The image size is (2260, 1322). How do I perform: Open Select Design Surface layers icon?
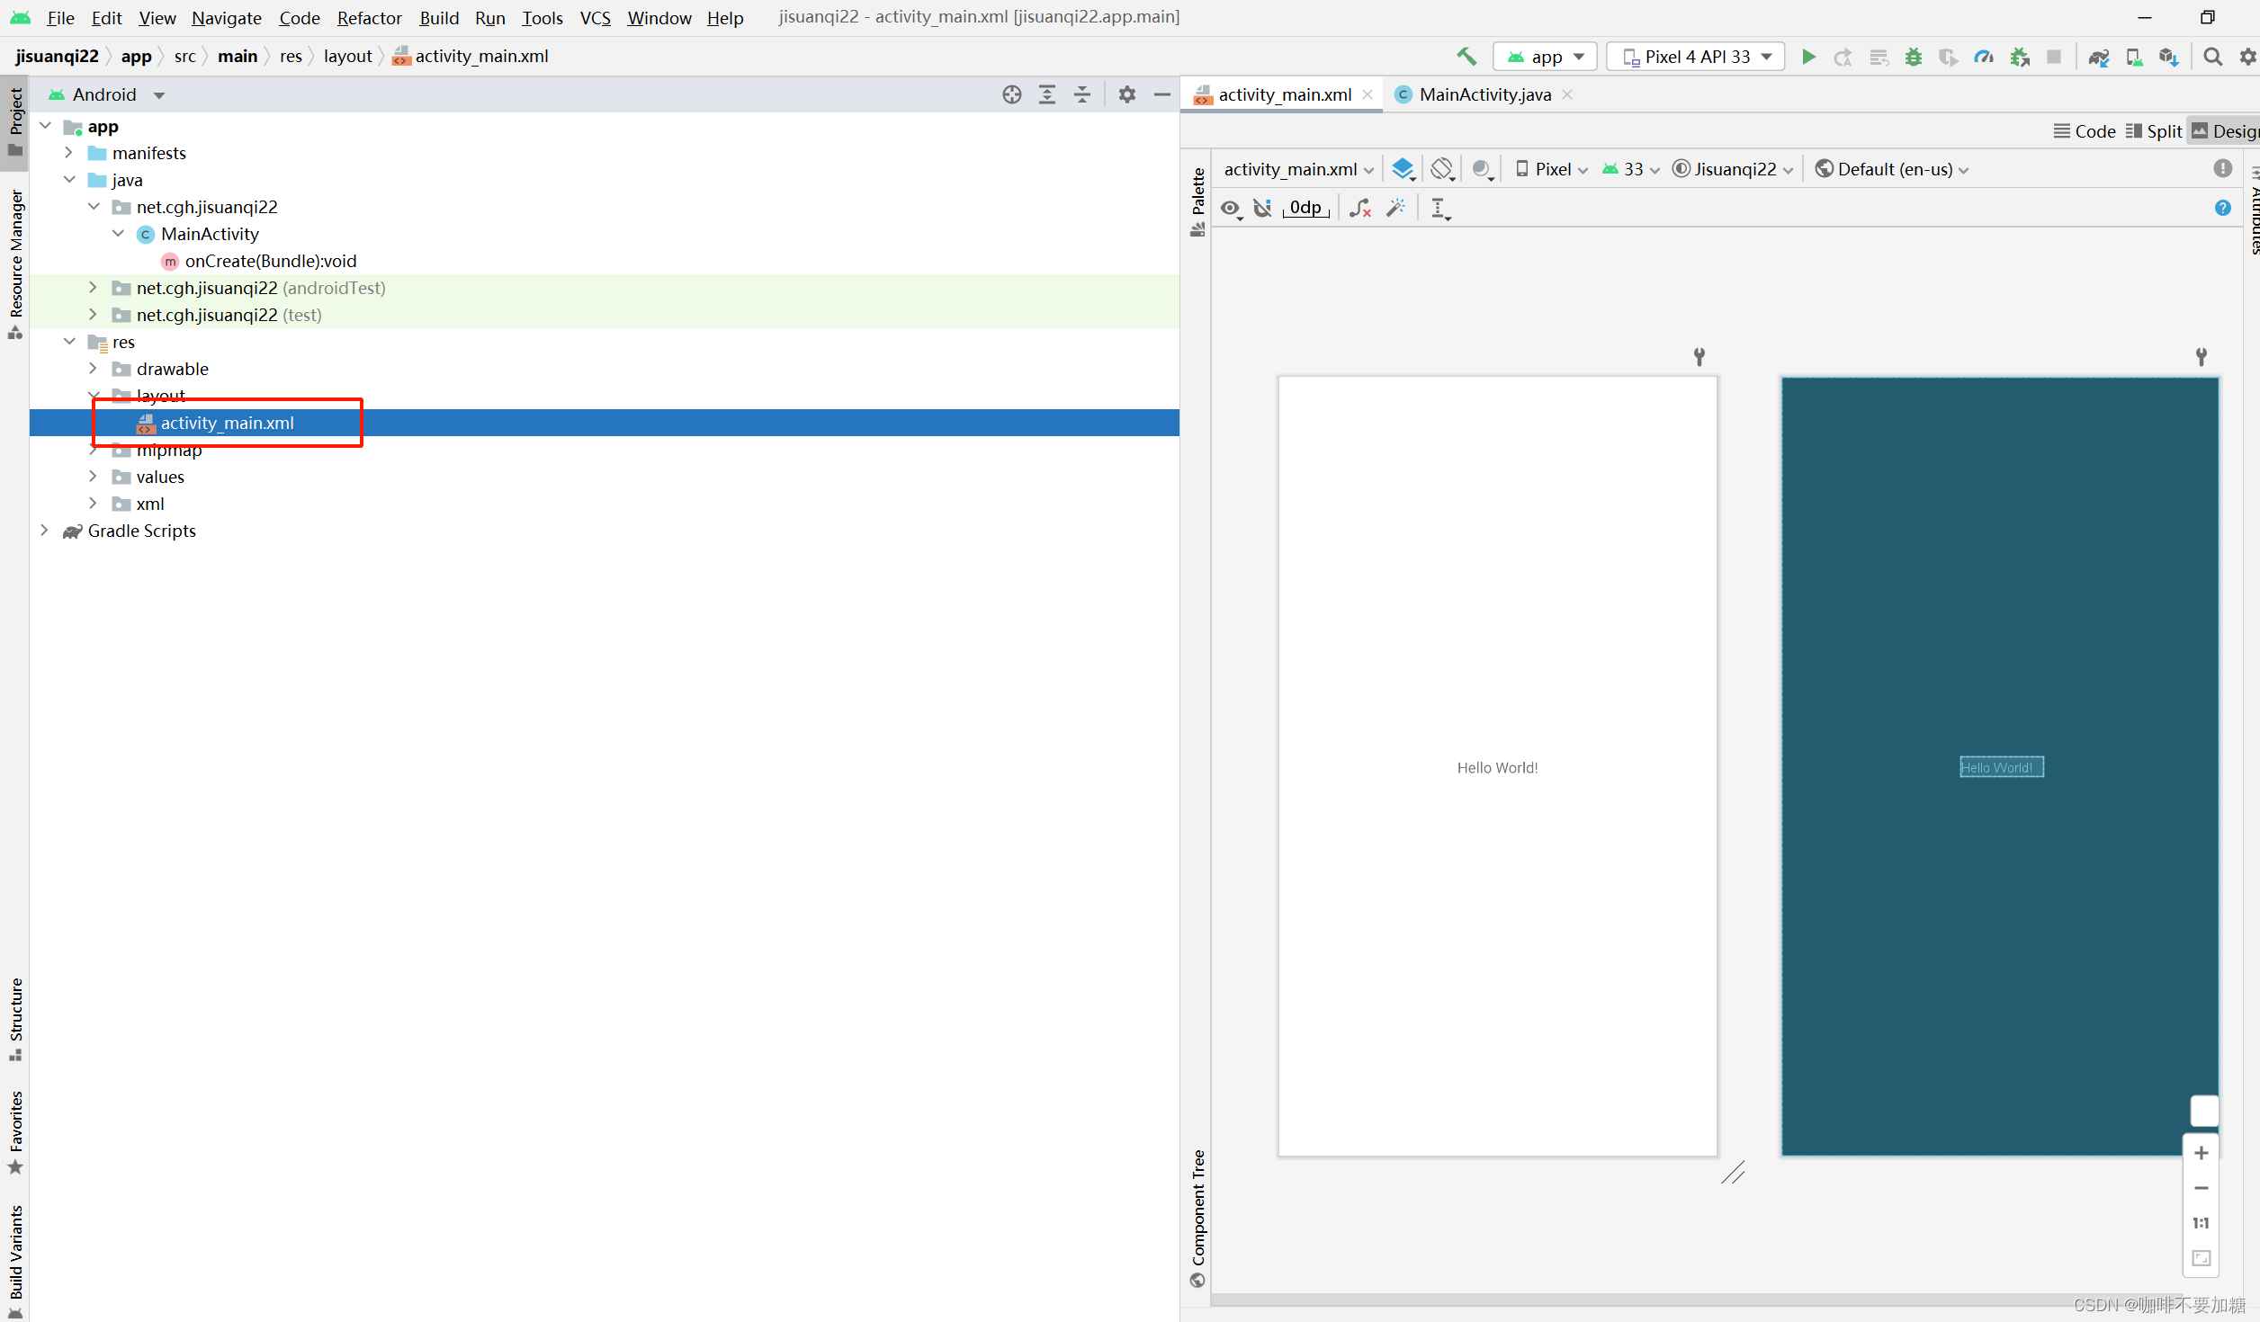(x=1404, y=169)
